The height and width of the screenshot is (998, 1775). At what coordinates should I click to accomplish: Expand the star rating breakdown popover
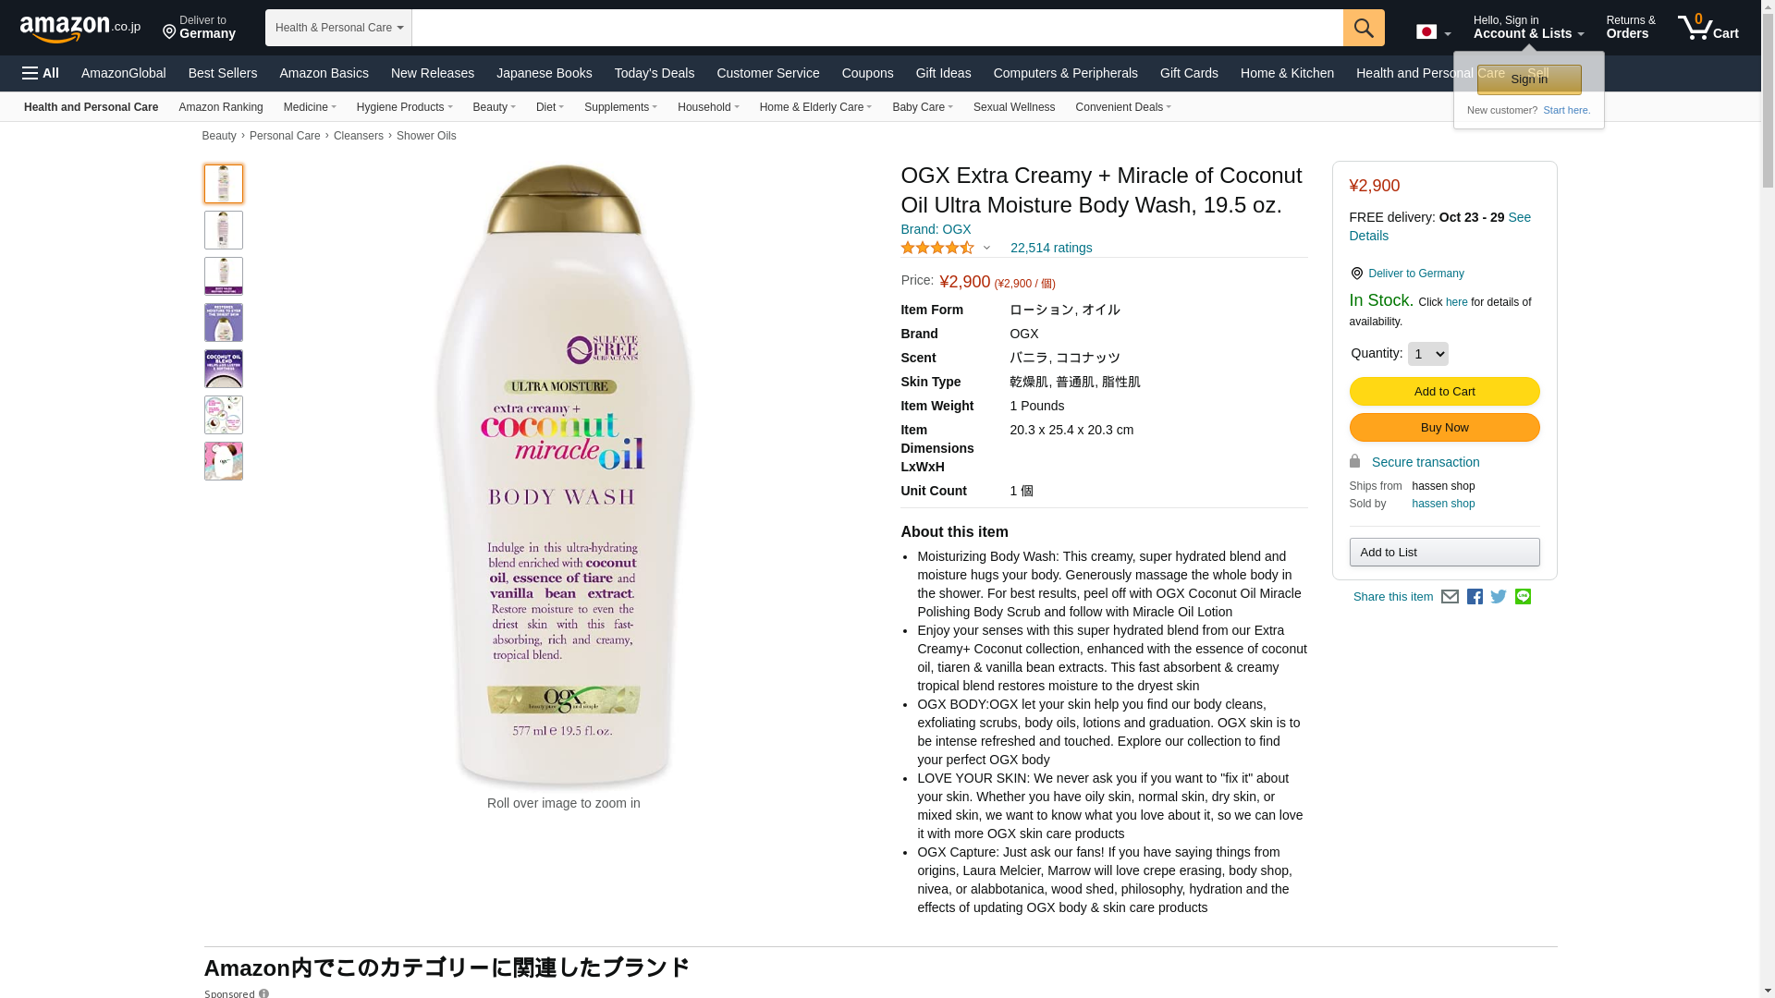(986, 248)
